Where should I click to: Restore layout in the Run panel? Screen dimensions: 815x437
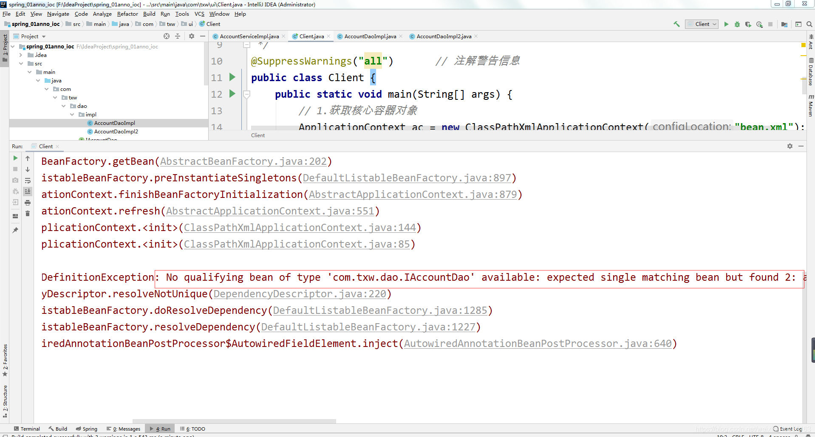coord(15,216)
